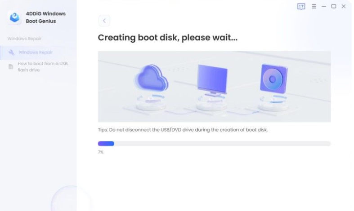Click the back arrow button
This screenshot has height=211, width=354.
pos(104,21)
